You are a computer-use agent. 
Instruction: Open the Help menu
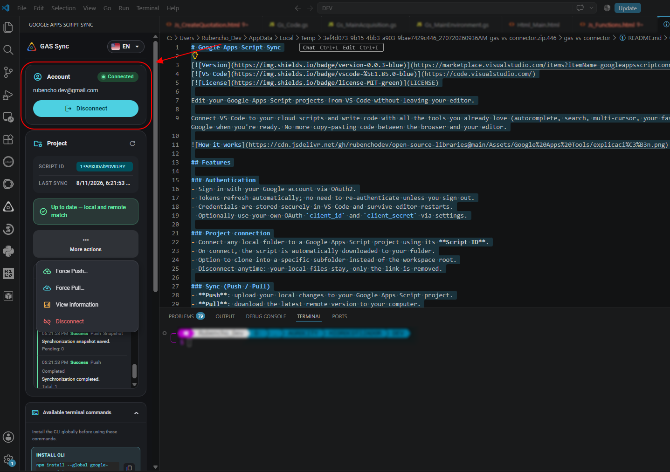click(x=173, y=8)
